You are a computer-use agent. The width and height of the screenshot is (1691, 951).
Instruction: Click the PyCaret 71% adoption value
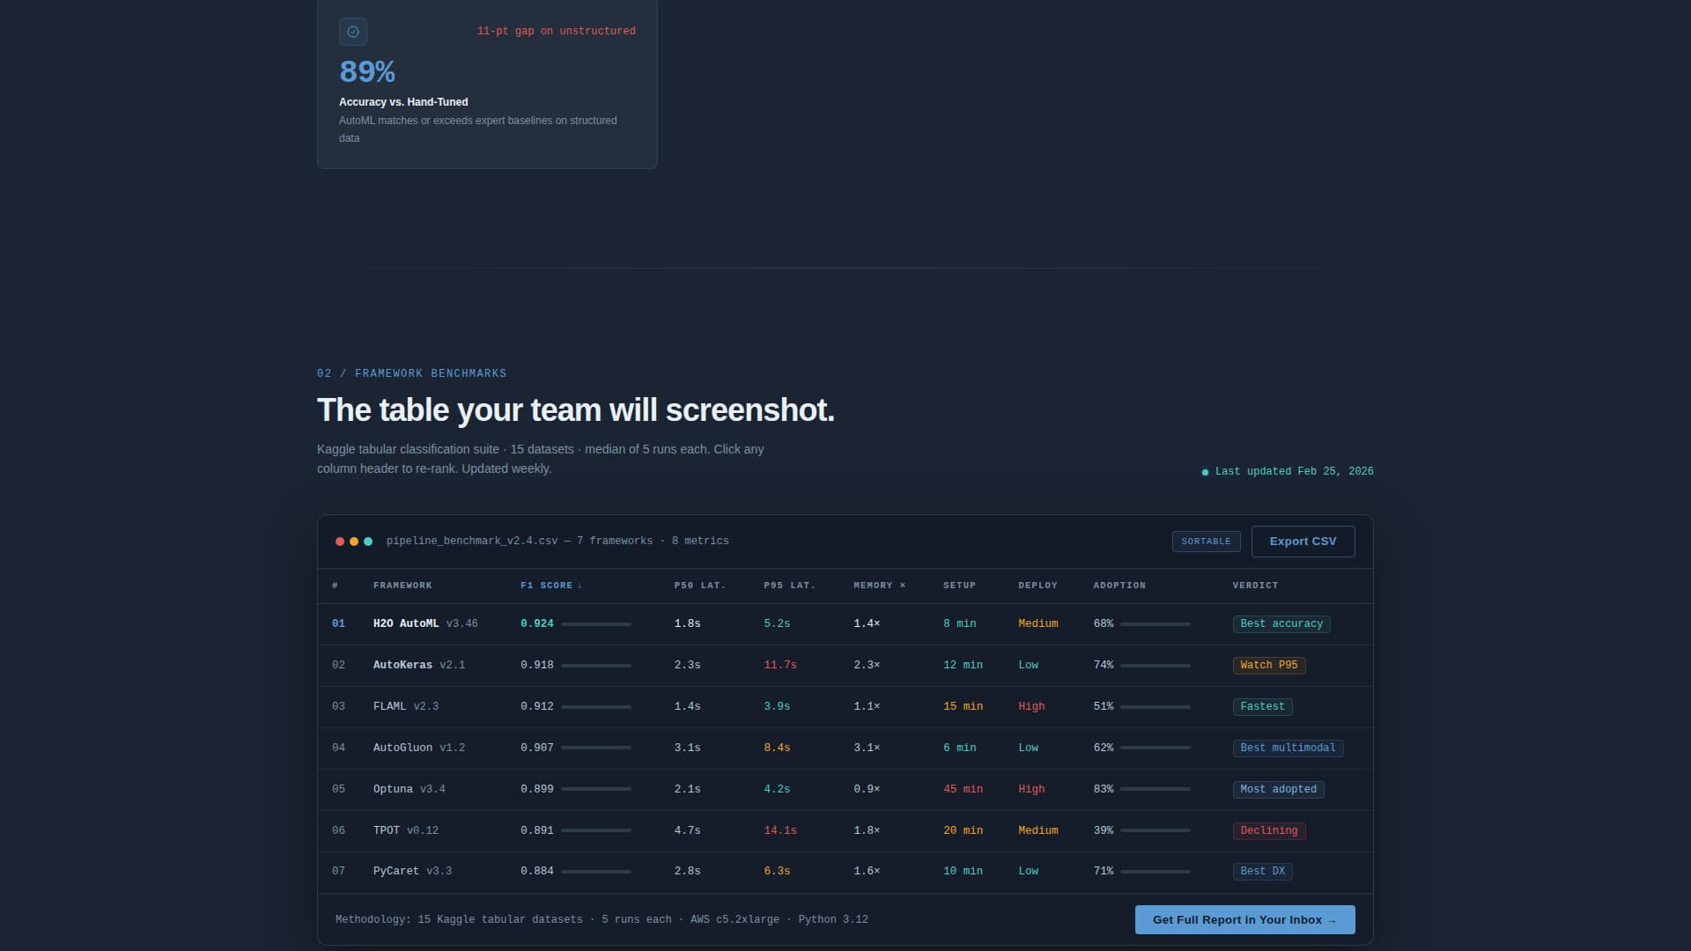[x=1104, y=872]
